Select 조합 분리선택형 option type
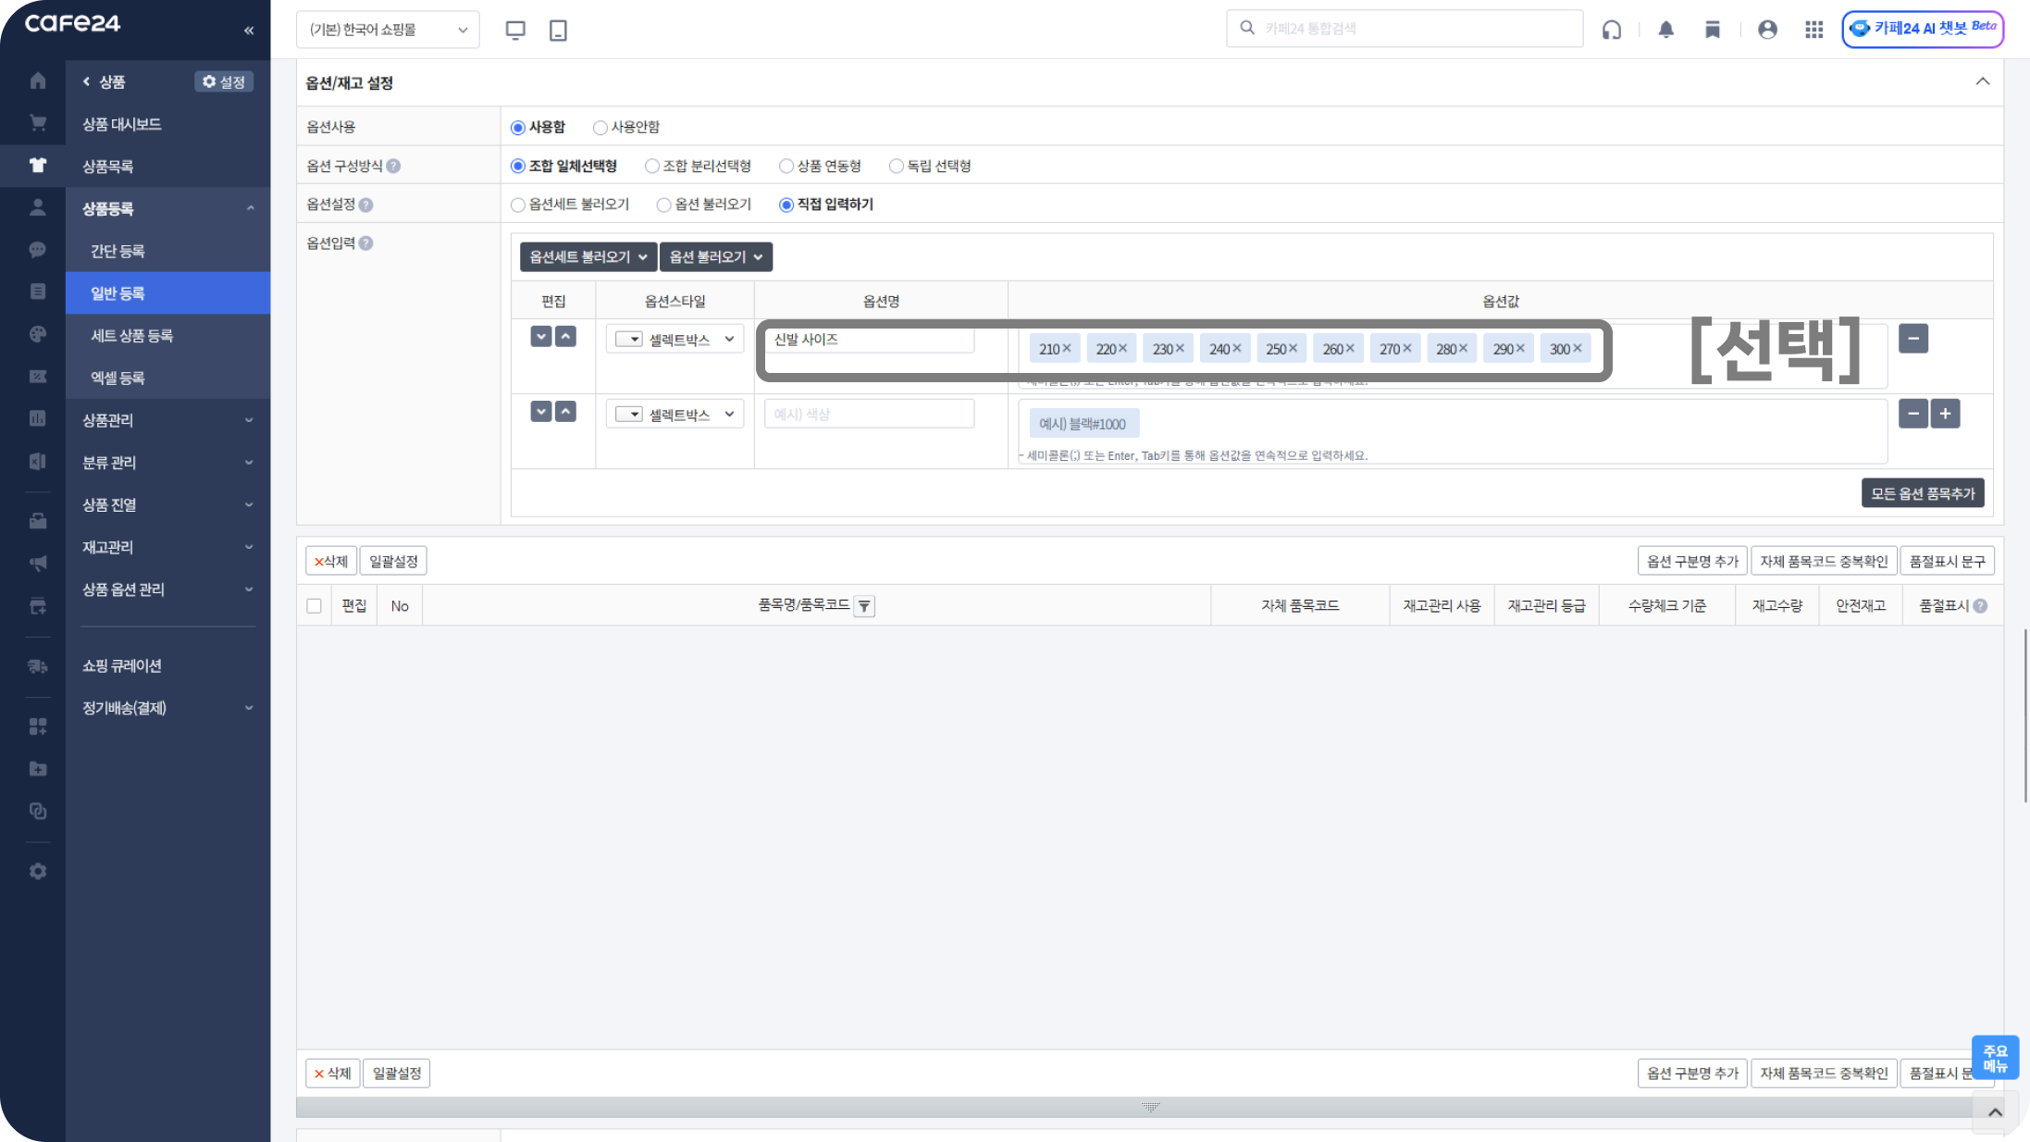The image size is (2030, 1142). [652, 167]
